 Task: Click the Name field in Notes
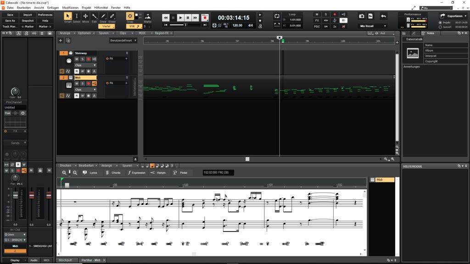pyautogui.click(x=446, y=45)
